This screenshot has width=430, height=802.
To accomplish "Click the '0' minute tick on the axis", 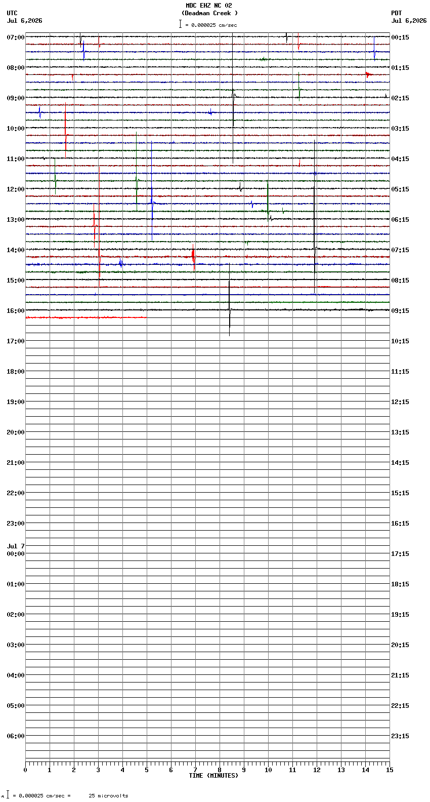I will [25, 770].
